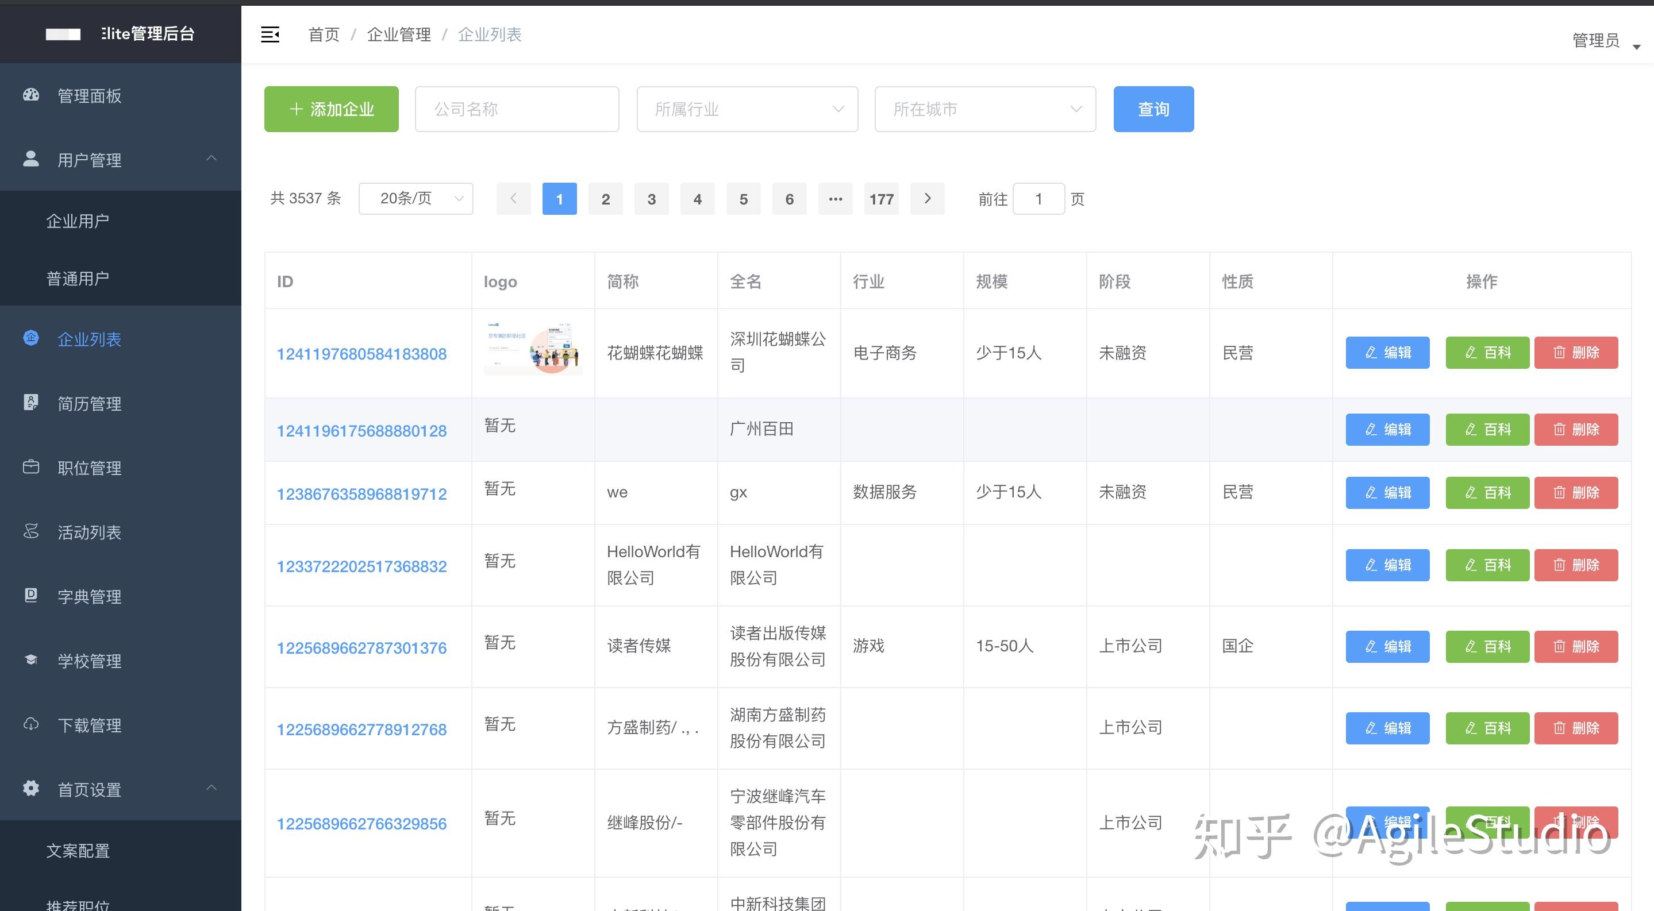Click the enterprise icon beside 企业列表
Image resolution: width=1654 pixels, height=911 pixels.
[x=31, y=337]
